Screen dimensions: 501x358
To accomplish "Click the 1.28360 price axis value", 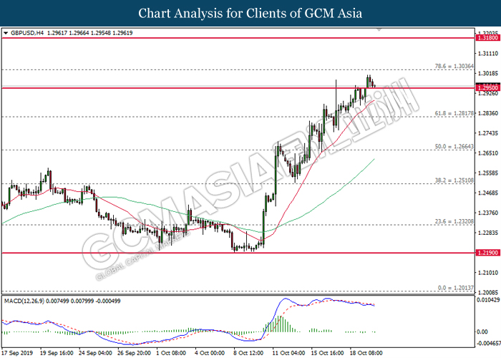I will (x=488, y=113).
